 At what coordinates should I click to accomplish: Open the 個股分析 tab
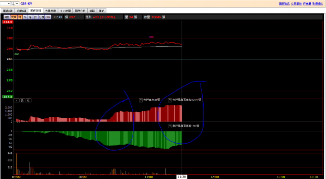[x=80, y=11]
